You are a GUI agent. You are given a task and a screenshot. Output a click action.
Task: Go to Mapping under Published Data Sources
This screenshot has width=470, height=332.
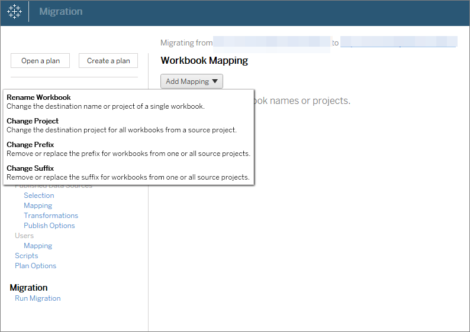pos(38,206)
